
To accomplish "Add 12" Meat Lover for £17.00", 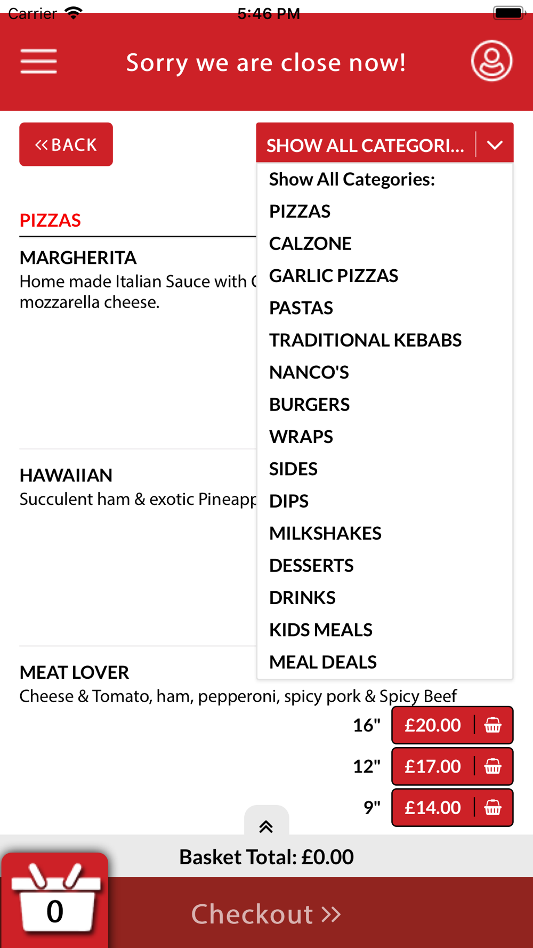I will tap(452, 766).
